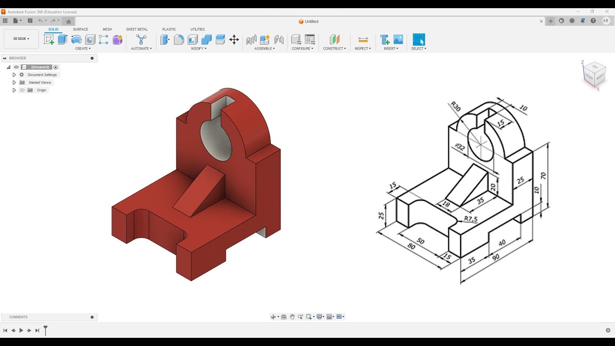This screenshot has height=346, width=615.
Task: Toggle visibility of (Unsaved) component
Action: click(16, 67)
